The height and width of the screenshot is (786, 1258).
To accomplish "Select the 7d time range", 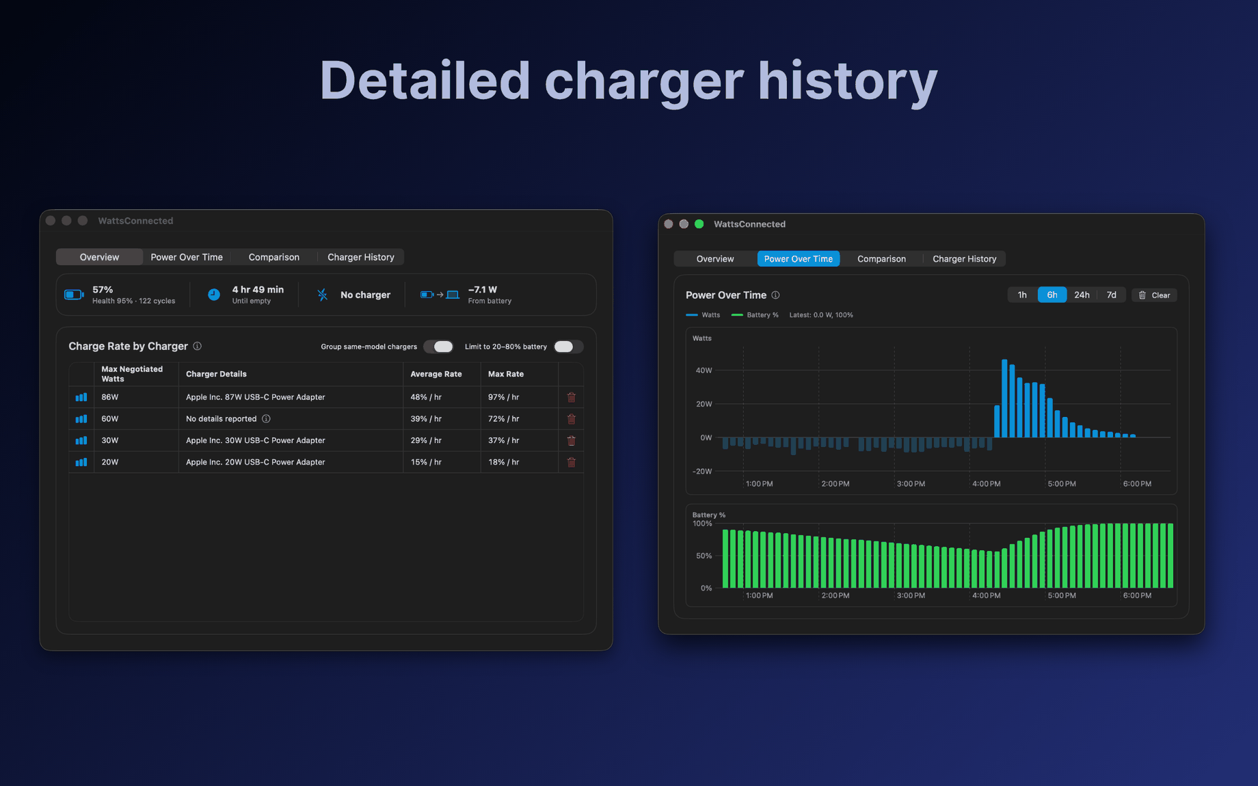I will [x=1112, y=295].
